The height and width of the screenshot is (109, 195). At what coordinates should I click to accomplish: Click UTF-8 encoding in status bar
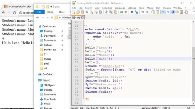coord(167,108)
